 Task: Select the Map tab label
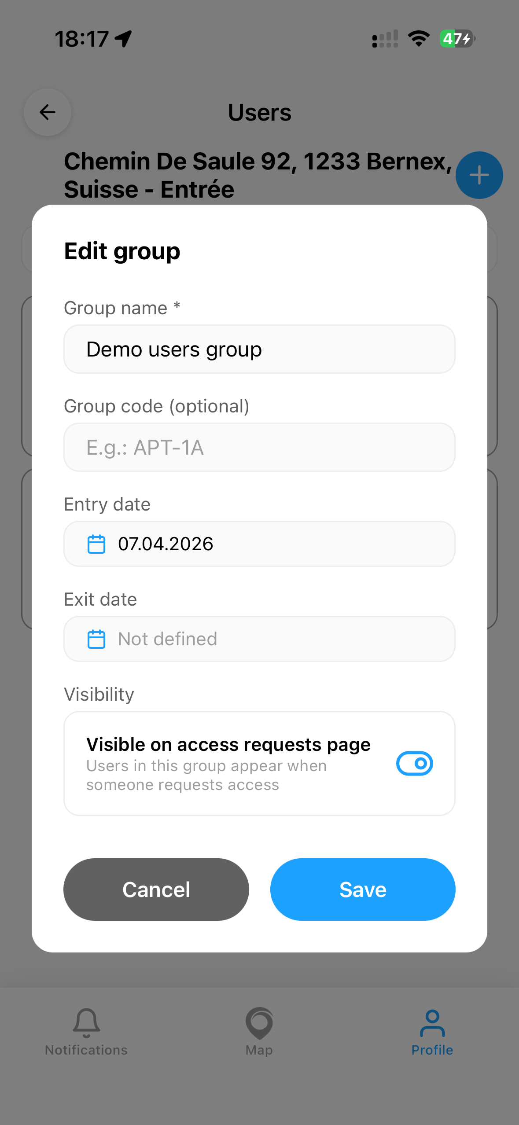pyautogui.click(x=259, y=1050)
